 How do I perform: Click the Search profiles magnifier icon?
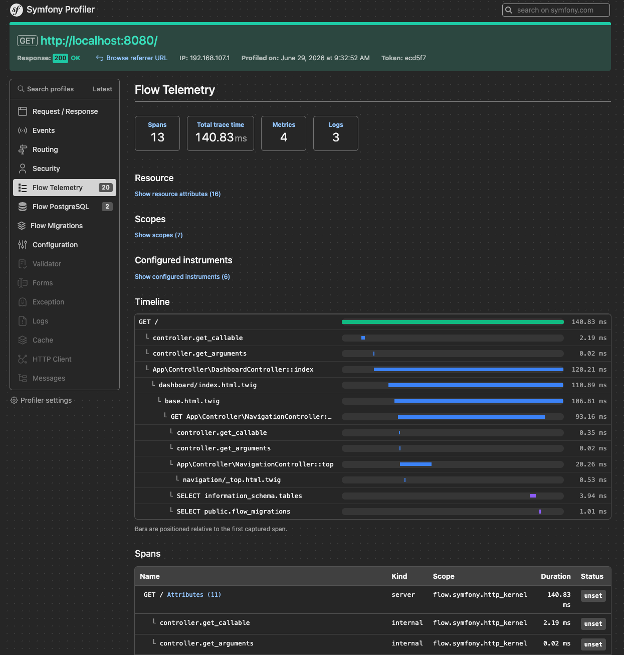point(21,89)
